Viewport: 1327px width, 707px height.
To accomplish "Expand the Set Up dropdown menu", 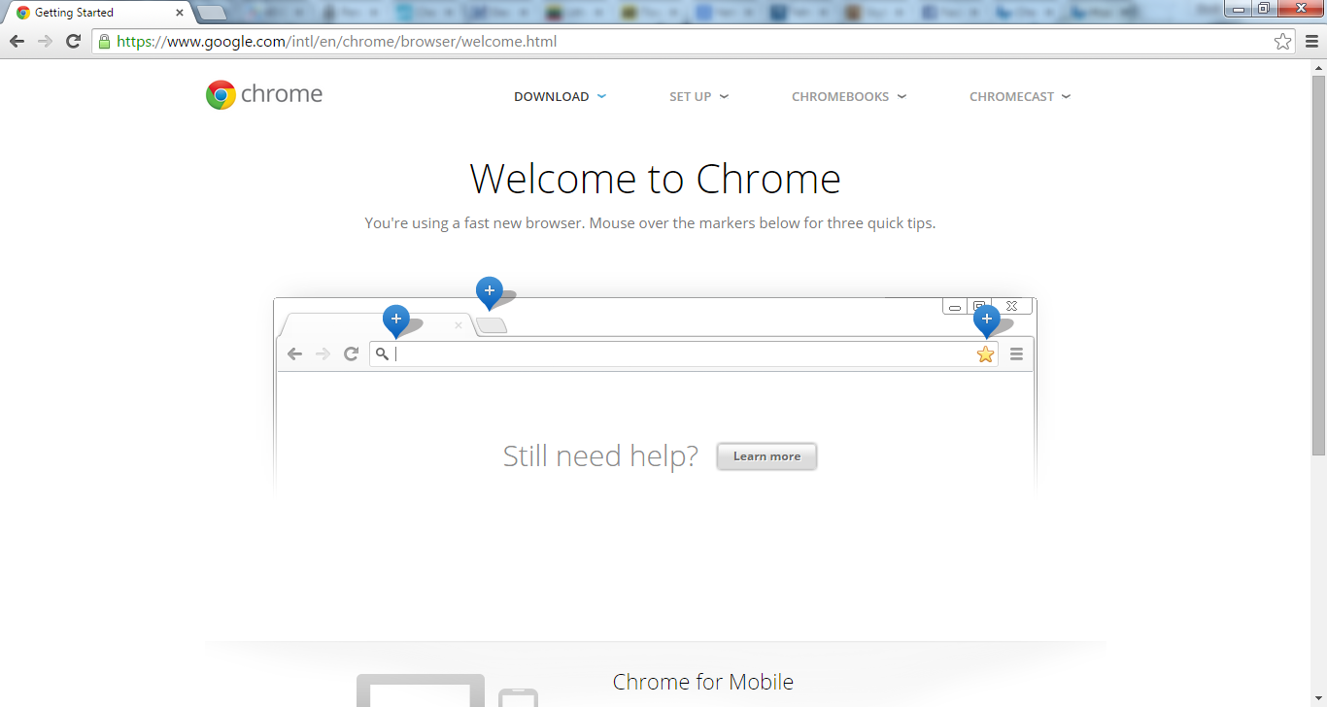I will [698, 97].
